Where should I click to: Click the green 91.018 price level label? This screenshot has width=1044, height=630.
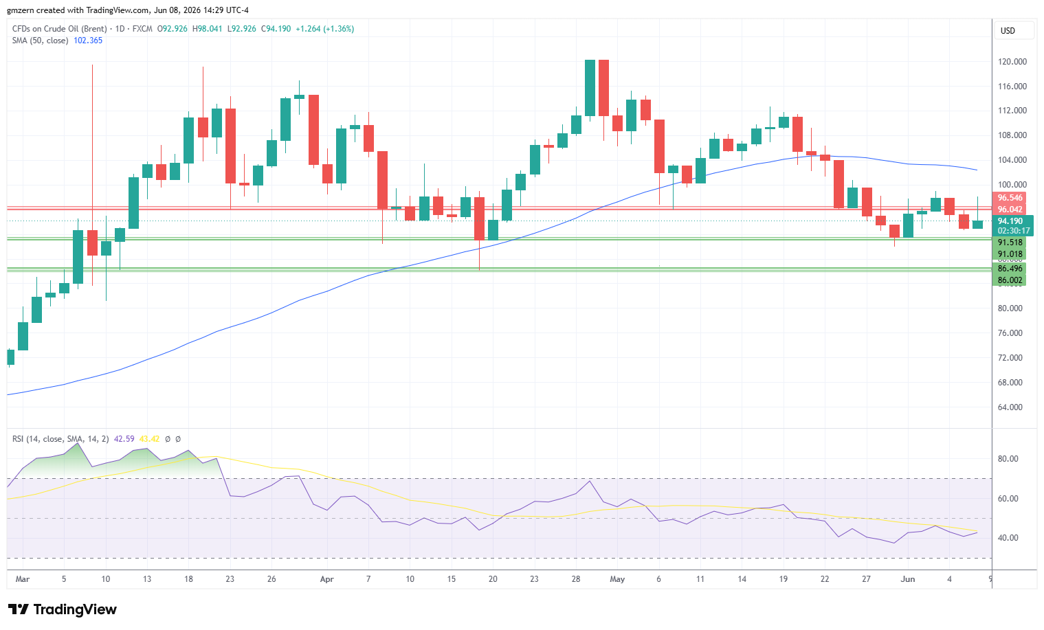coord(1010,254)
